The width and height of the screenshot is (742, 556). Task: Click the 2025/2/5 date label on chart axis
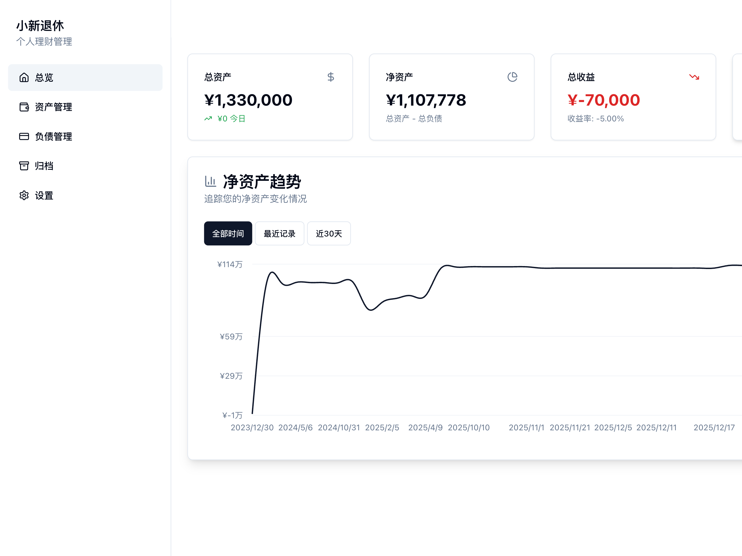point(382,428)
